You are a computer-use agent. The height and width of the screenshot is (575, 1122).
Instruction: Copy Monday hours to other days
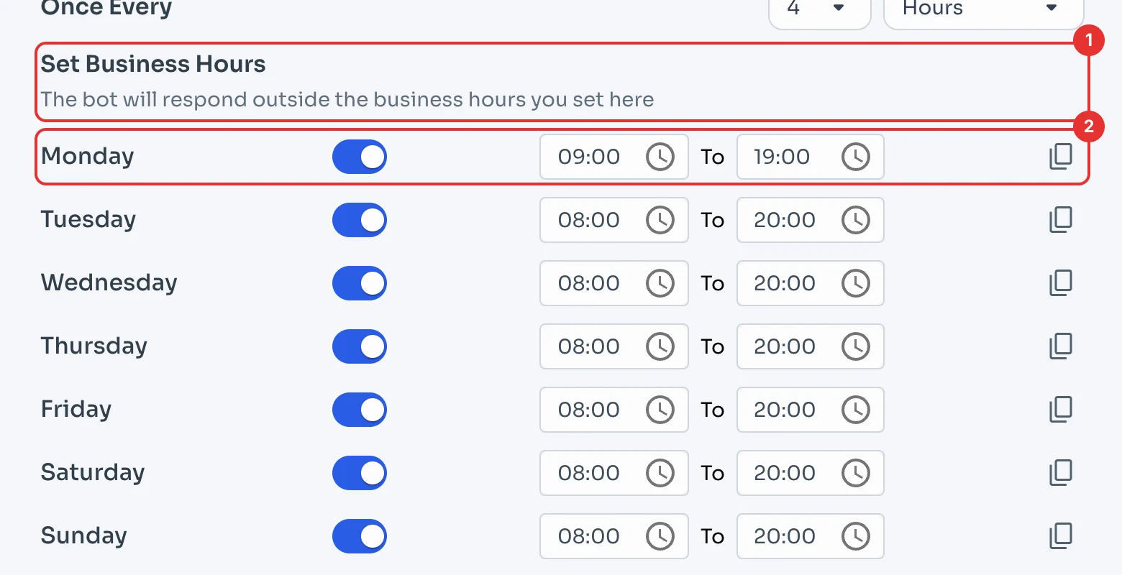click(1061, 157)
